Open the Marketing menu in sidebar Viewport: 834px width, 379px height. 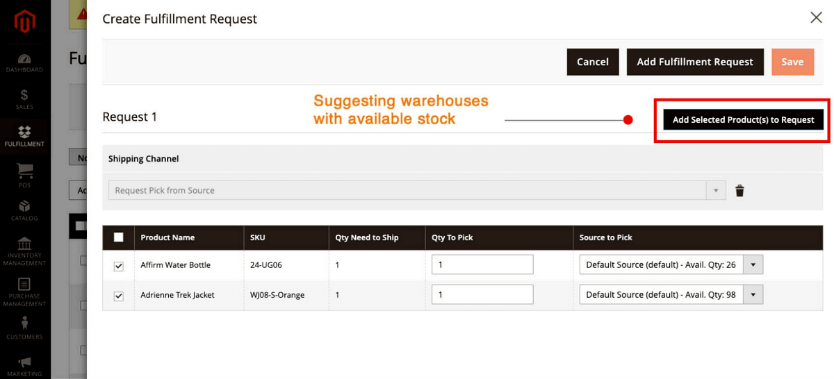pos(24,365)
